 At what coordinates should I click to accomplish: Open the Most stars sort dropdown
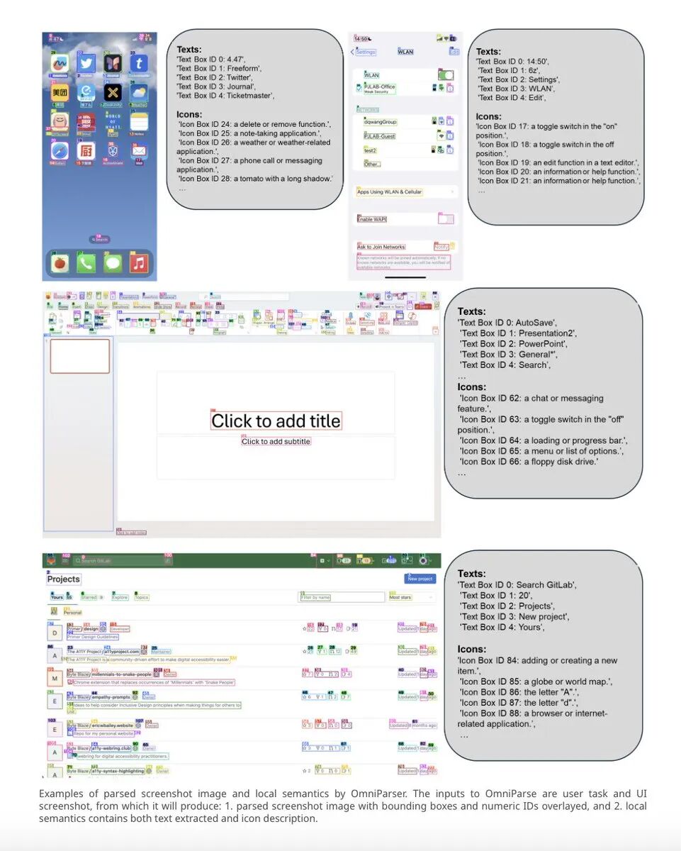(x=400, y=597)
